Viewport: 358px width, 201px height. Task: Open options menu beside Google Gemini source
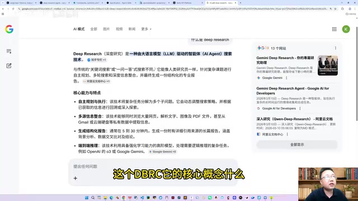[x=286, y=78]
